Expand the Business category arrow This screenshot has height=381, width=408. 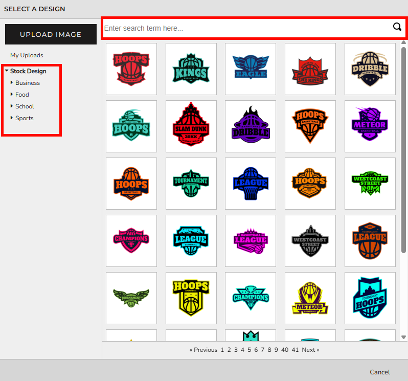tap(12, 83)
